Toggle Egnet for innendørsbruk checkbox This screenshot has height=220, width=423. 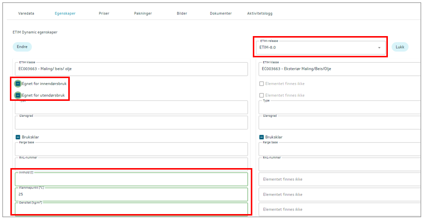coord(18,84)
